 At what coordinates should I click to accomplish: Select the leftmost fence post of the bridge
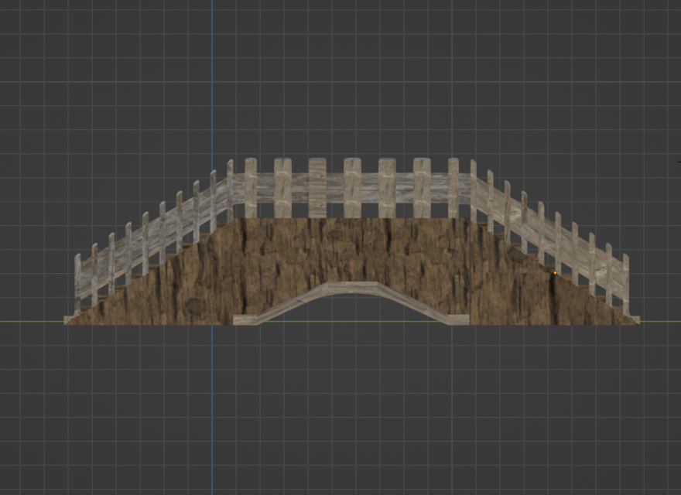(77, 283)
